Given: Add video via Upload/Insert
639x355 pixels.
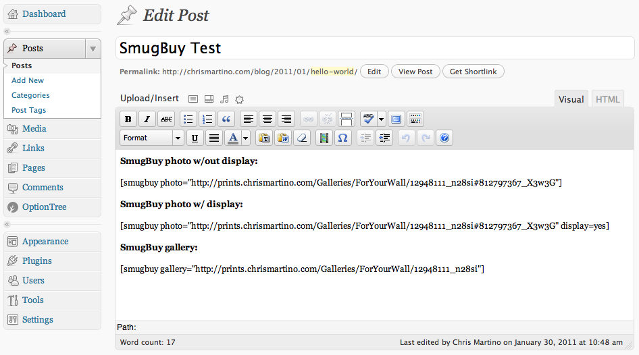Looking at the screenshot, I should (209, 99).
